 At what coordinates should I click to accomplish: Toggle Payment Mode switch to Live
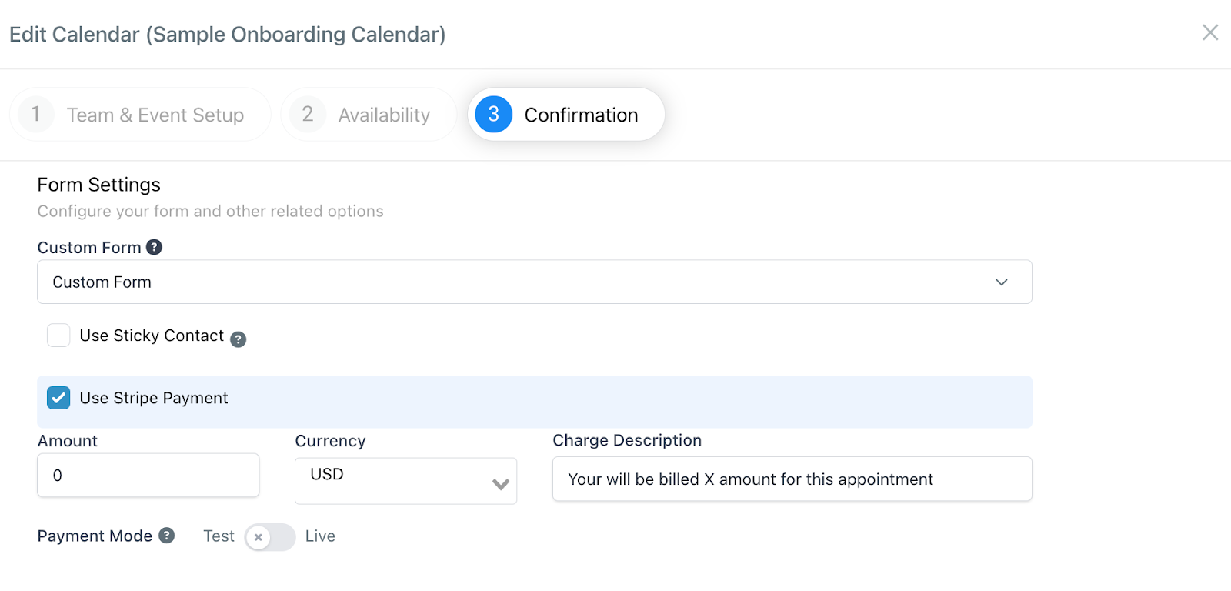coord(270,537)
